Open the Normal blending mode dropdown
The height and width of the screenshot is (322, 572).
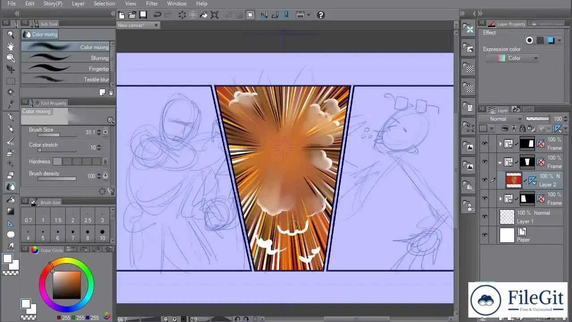(500, 119)
